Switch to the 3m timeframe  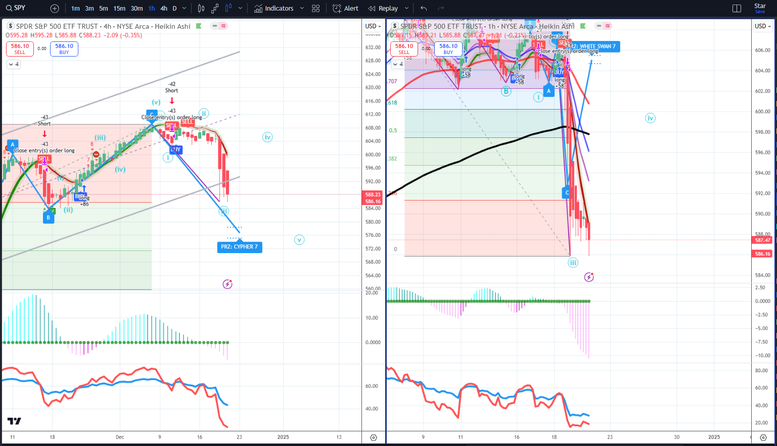(89, 9)
